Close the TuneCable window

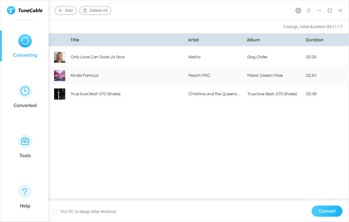(x=340, y=10)
